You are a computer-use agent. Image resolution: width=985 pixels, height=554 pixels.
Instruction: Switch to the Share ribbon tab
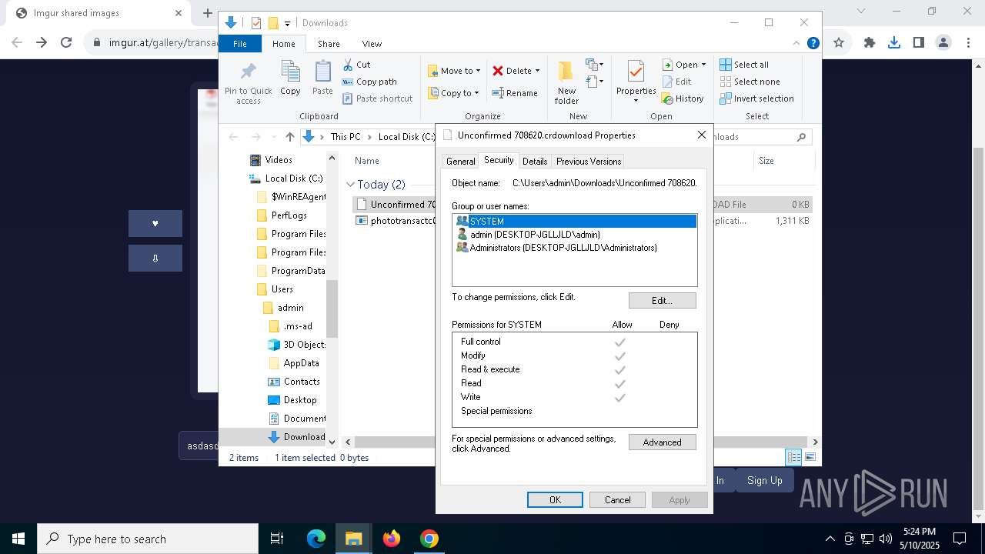click(329, 44)
